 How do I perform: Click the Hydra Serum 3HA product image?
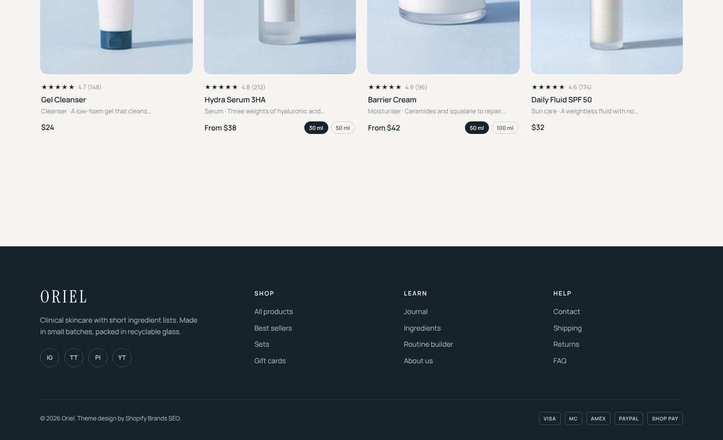tap(280, 37)
